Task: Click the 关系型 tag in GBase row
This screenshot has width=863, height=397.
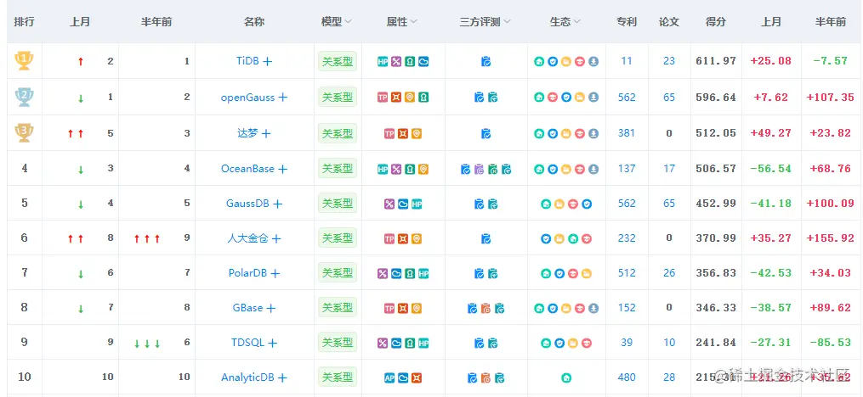Action: point(338,307)
